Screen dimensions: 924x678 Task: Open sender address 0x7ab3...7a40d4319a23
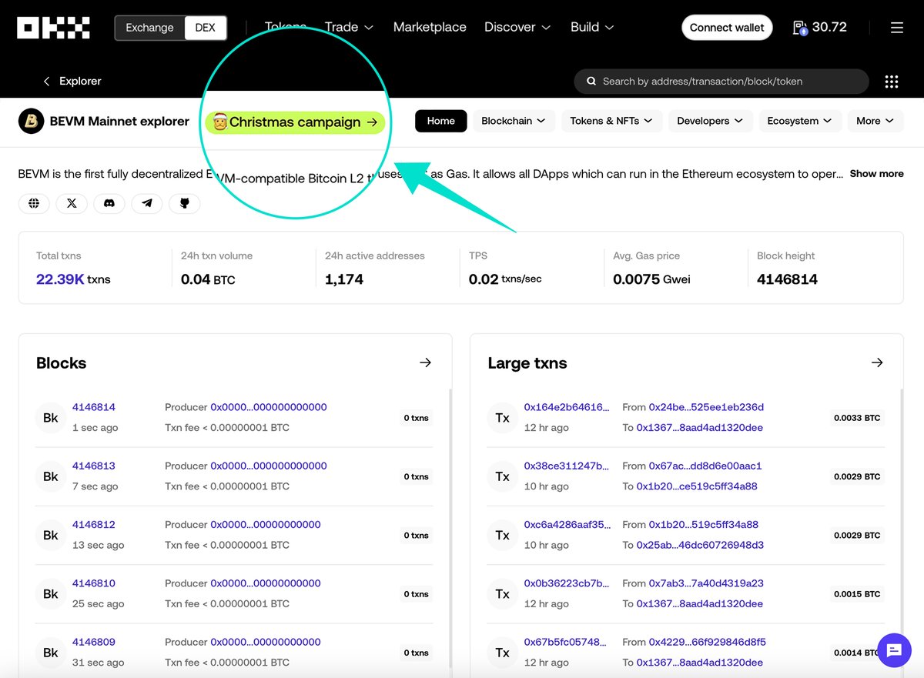[x=706, y=583]
